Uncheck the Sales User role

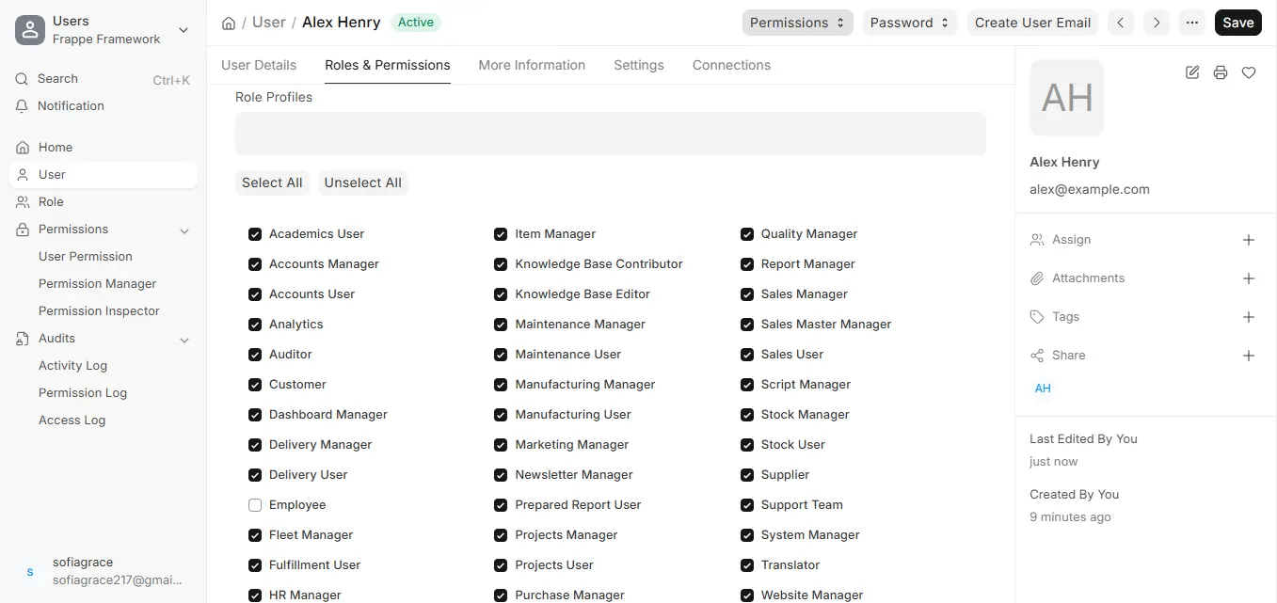click(747, 355)
